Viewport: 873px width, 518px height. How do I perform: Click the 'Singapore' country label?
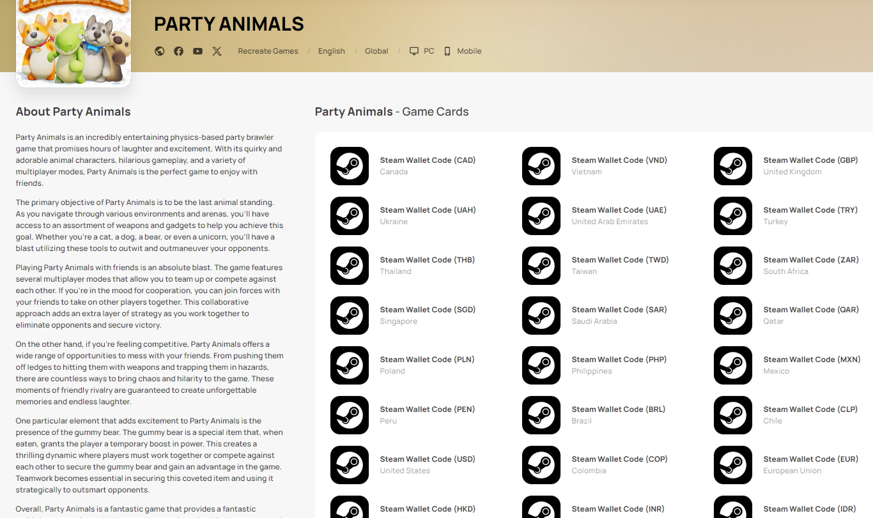pos(398,321)
